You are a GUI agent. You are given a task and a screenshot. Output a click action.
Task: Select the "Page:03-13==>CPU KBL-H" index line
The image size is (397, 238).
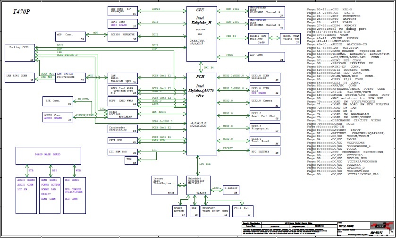(329, 9)
